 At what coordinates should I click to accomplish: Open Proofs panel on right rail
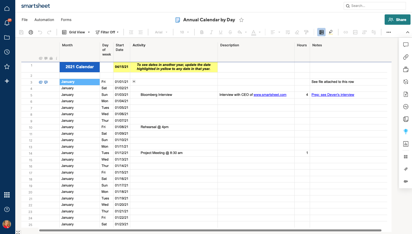pos(406,69)
